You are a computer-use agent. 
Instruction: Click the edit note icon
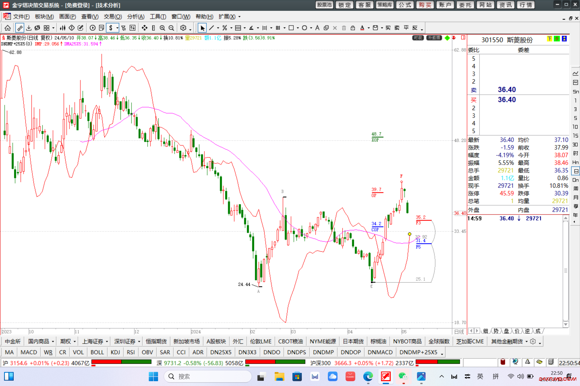pos(80,28)
